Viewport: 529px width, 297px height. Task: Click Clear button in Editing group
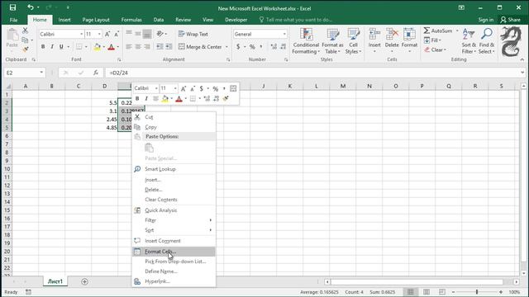click(436, 49)
